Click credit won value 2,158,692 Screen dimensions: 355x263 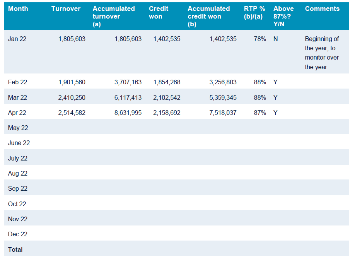[x=167, y=113]
